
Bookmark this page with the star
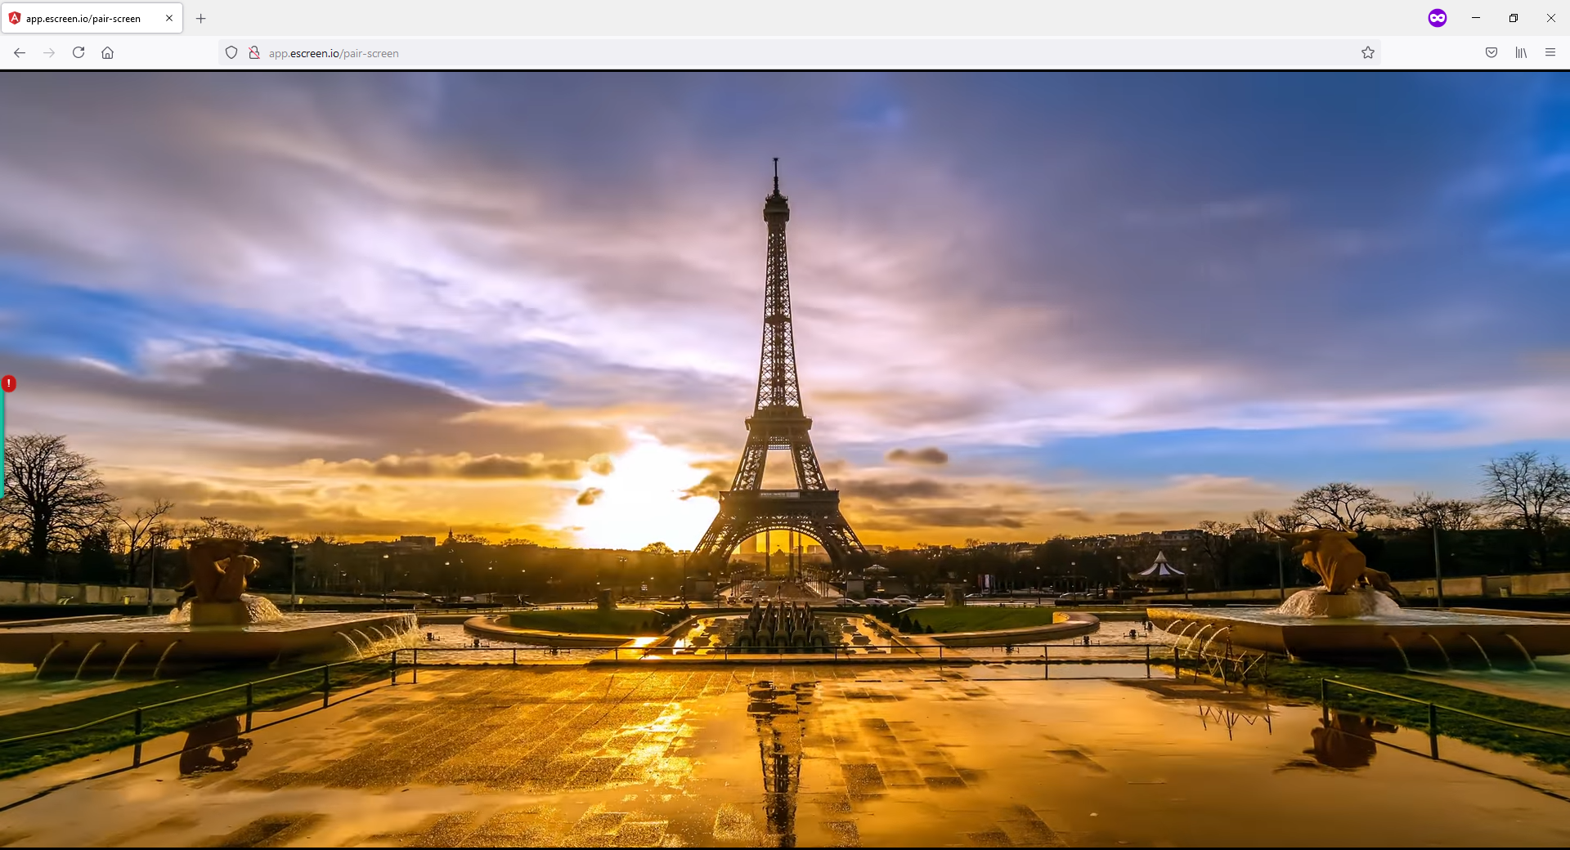(x=1368, y=53)
